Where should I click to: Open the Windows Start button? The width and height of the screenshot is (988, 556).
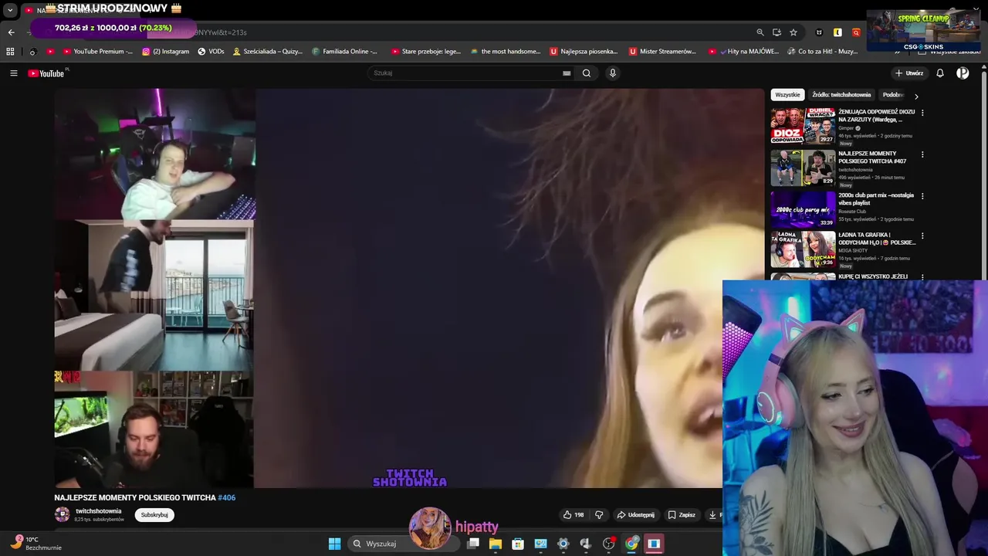click(x=334, y=544)
